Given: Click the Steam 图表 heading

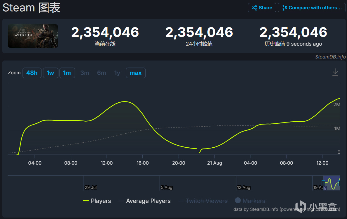Looking at the screenshot, I should pos(31,8).
